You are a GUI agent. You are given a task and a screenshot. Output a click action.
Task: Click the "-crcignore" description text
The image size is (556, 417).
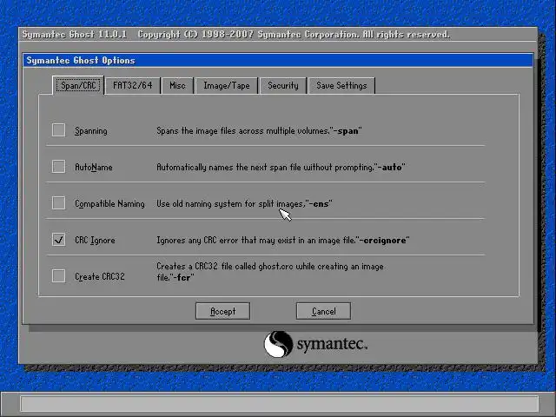click(x=283, y=241)
